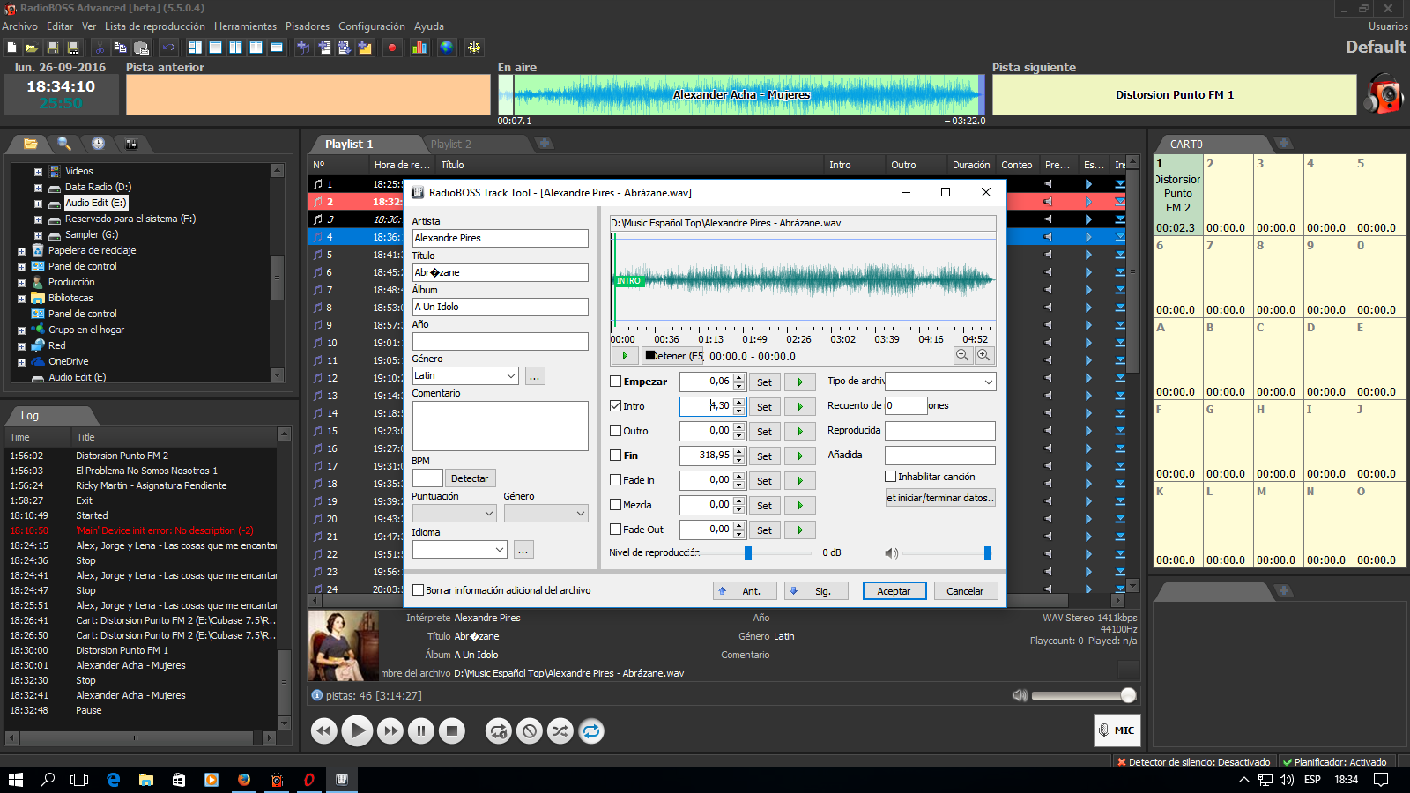Uncheck the Intro checkbox
This screenshot has width=1410, height=793.
(616, 406)
